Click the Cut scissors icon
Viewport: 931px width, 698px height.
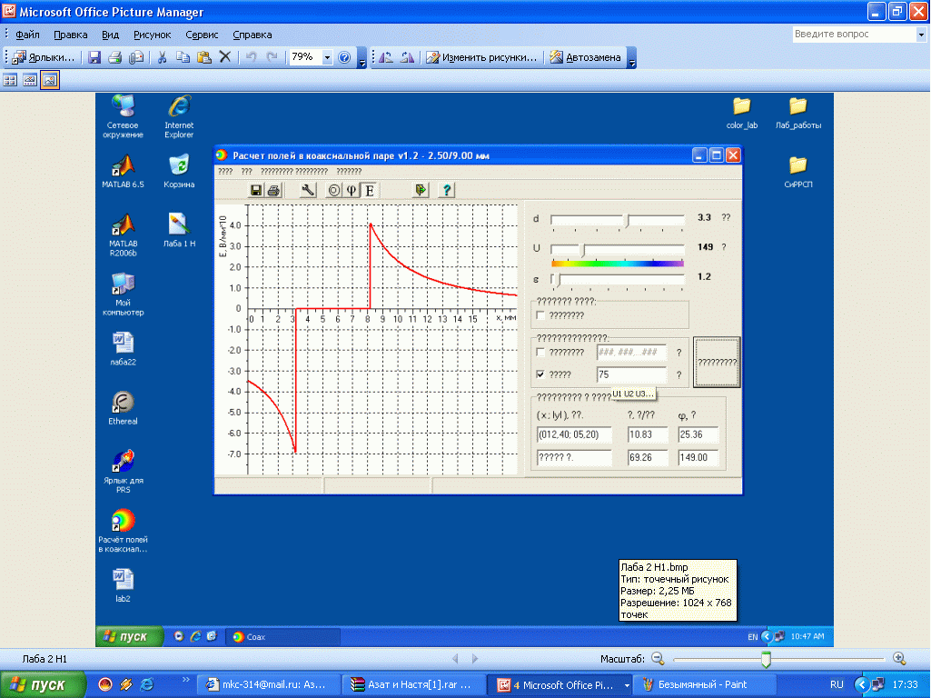click(x=162, y=57)
